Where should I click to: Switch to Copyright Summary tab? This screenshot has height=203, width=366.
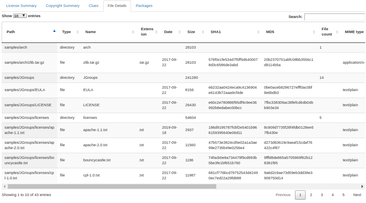tap(62, 6)
